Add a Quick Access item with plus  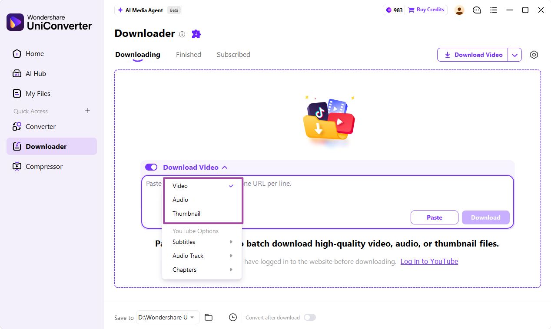[x=87, y=111]
